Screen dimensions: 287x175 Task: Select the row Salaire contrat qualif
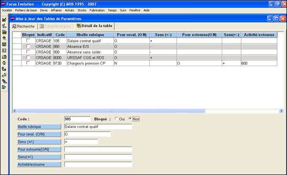(x=144, y=41)
